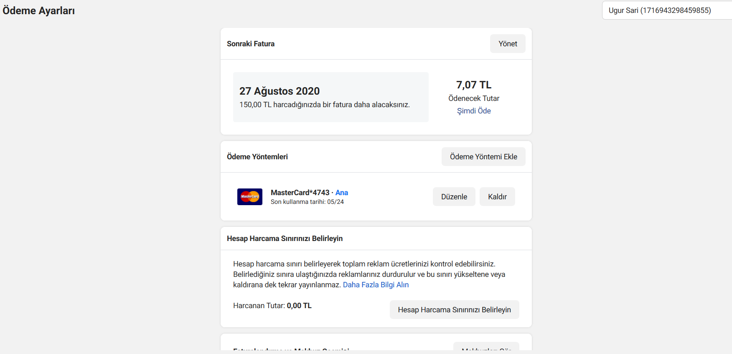The image size is (732, 354).
Task: Click the card expiry date text 05/24
Action: click(335, 202)
